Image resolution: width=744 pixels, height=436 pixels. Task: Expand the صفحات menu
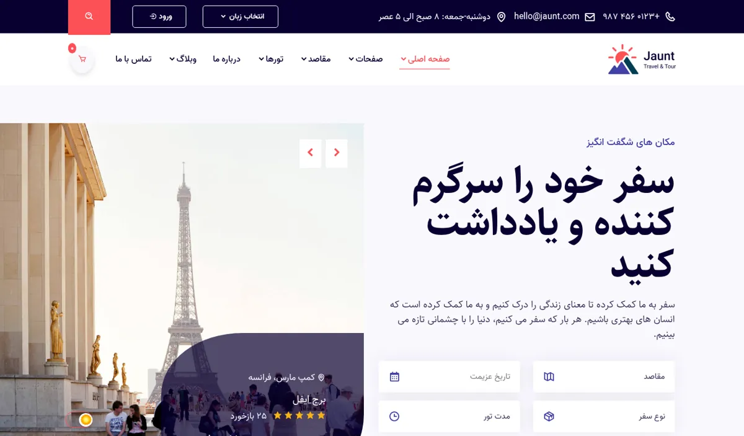(366, 59)
